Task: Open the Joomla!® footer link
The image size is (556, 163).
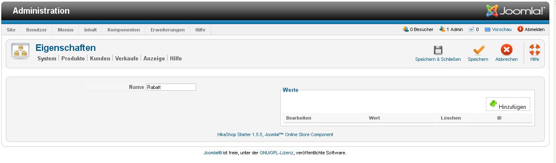Action: click(213, 153)
